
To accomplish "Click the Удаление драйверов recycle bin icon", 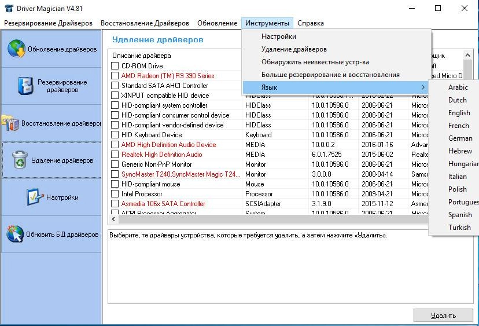I will pyautogui.click(x=20, y=160).
